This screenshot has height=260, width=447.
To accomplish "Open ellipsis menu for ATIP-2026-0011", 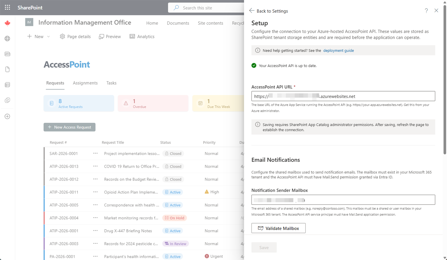I will coord(95,192).
